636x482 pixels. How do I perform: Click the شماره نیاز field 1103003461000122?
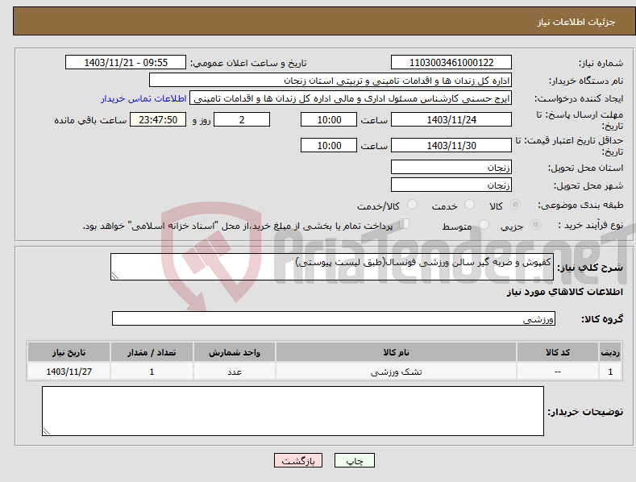[451, 63]
